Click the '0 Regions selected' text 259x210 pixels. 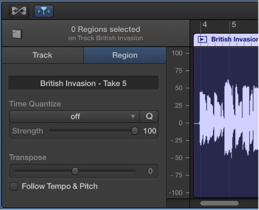[x=105, y=29]
